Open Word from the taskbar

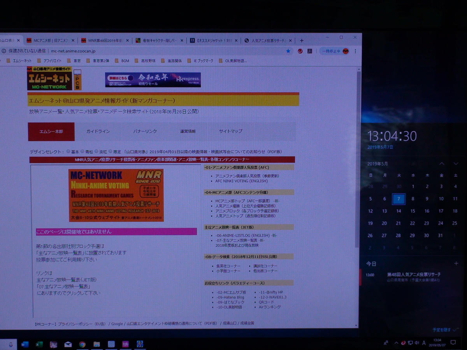tap(25, 344)
